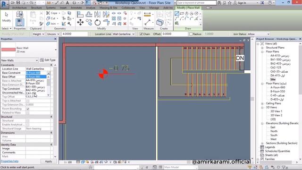302x170 pixels.
Task: Click the Base Constraint dropdown arrow
Action: pos(49,73)
